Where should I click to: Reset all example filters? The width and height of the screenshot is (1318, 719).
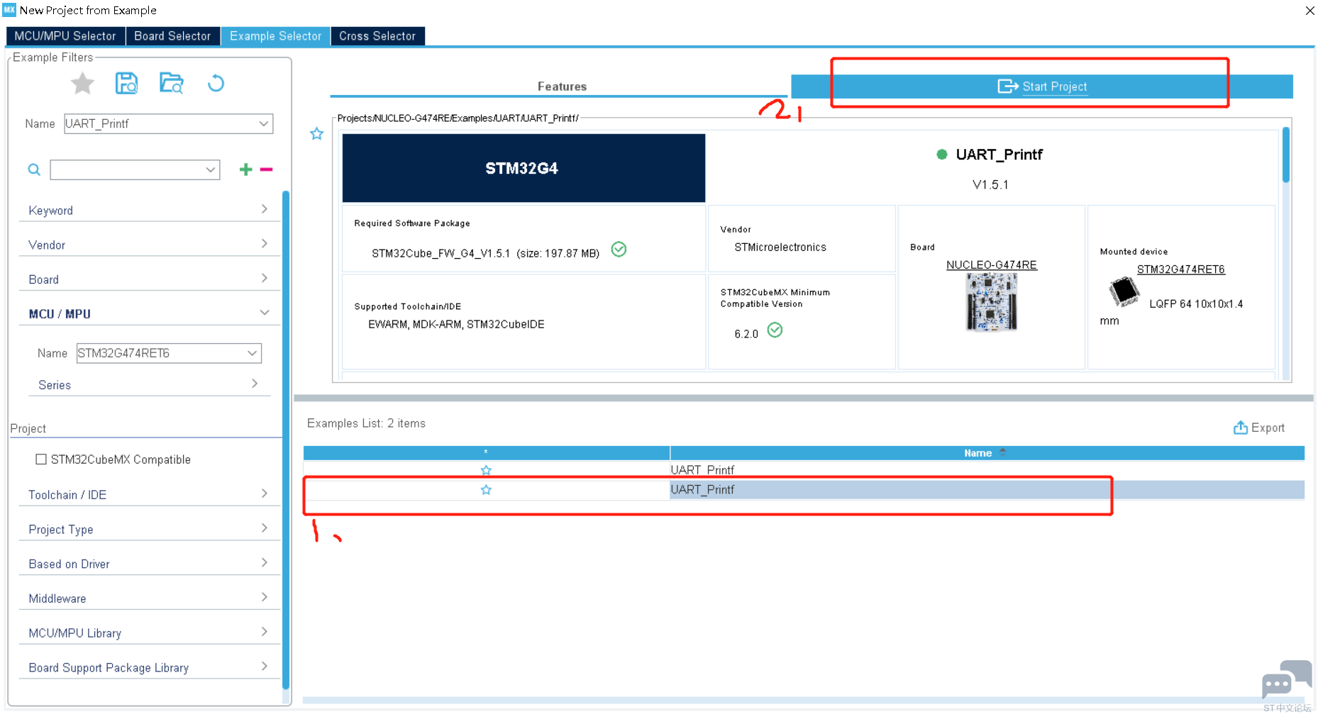coord(216,84)
